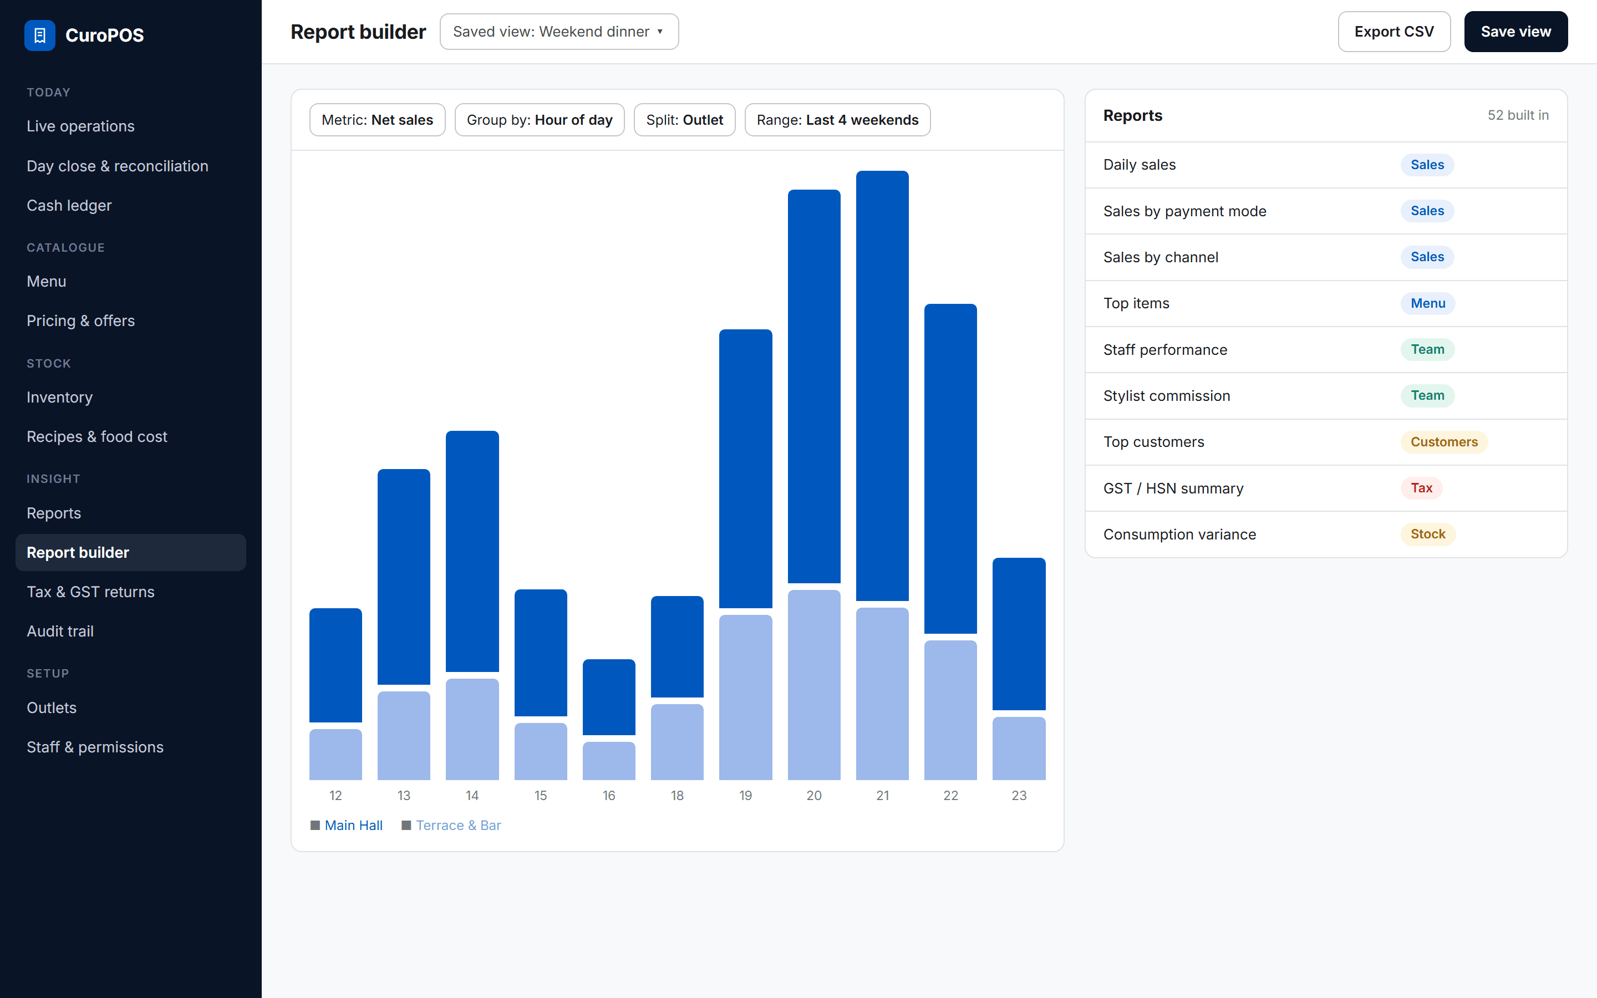The width and height of the screenshot is (1597, 998).
Task: Open the Daily sales report
Action: click(x=1326, y=165)
